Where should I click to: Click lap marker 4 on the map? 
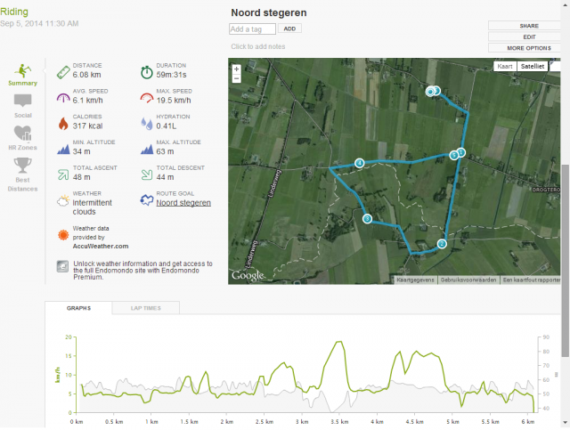[x=360, y=163]
